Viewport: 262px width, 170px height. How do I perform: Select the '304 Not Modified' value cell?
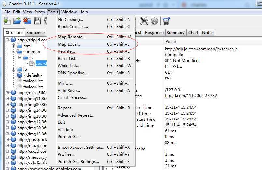point(182,61)
